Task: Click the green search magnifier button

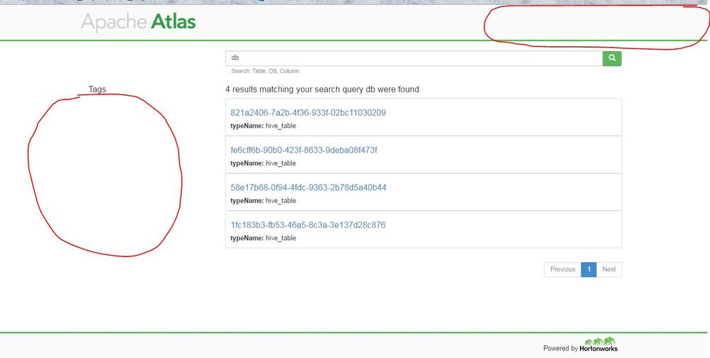Action: 612,58
